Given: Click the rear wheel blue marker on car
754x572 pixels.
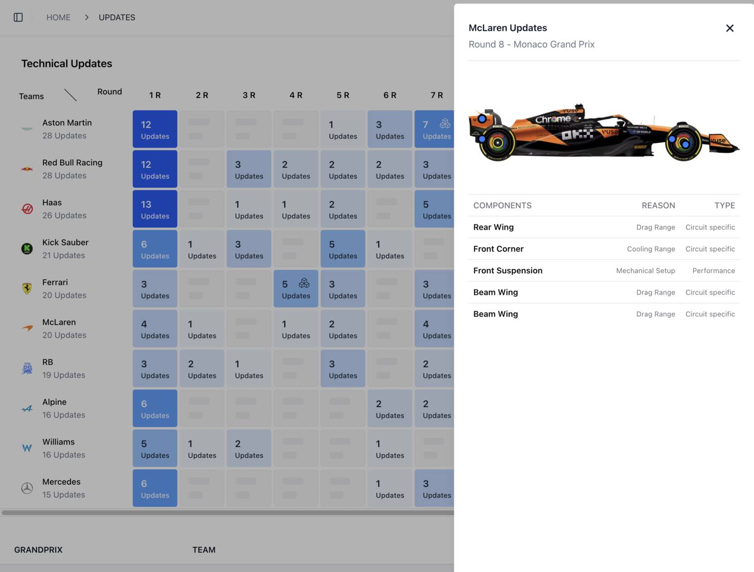Looking at the screenshot, I should (x=482, y=139).
